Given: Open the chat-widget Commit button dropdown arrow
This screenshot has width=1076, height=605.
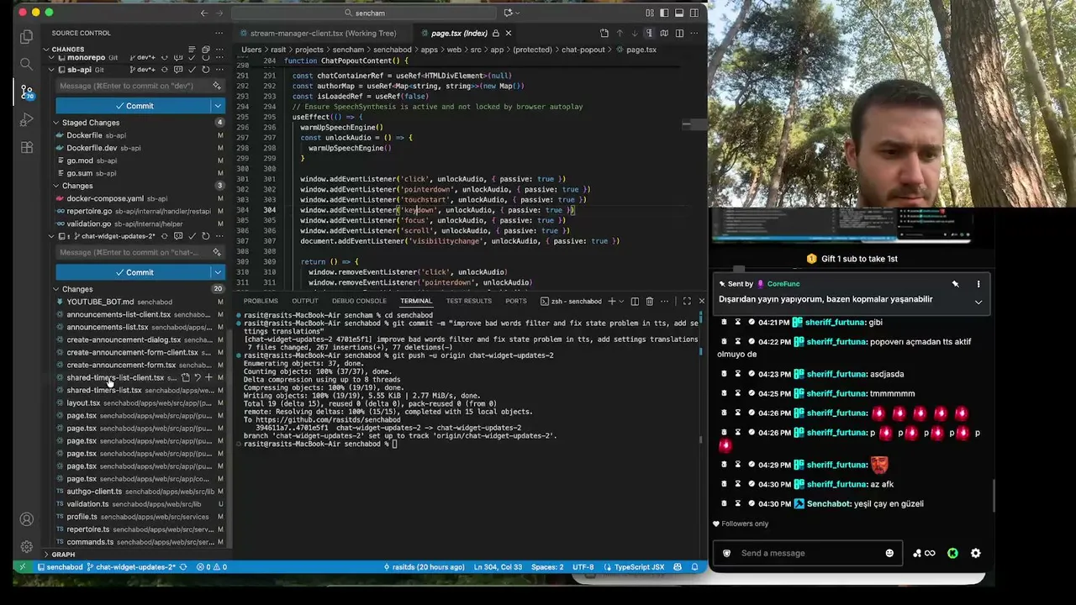Looking at the screenshot, I should 218,272.
